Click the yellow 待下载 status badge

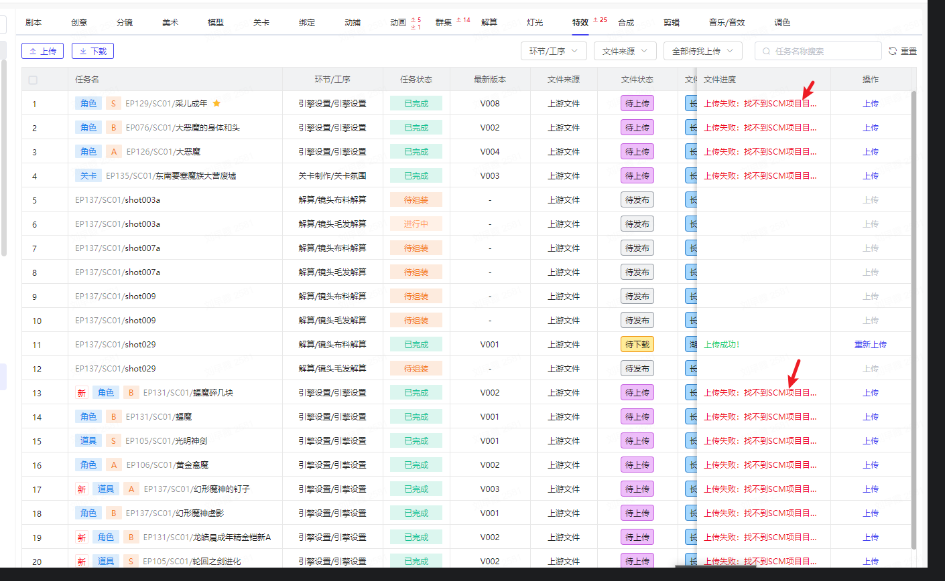pos(637,345)
